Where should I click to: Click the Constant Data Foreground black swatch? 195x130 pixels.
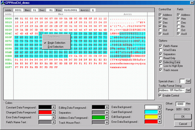45,107
